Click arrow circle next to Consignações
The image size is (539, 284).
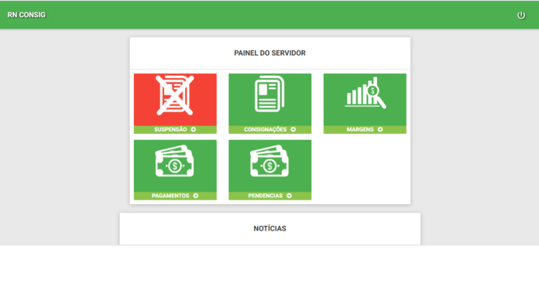pos(294,129)
